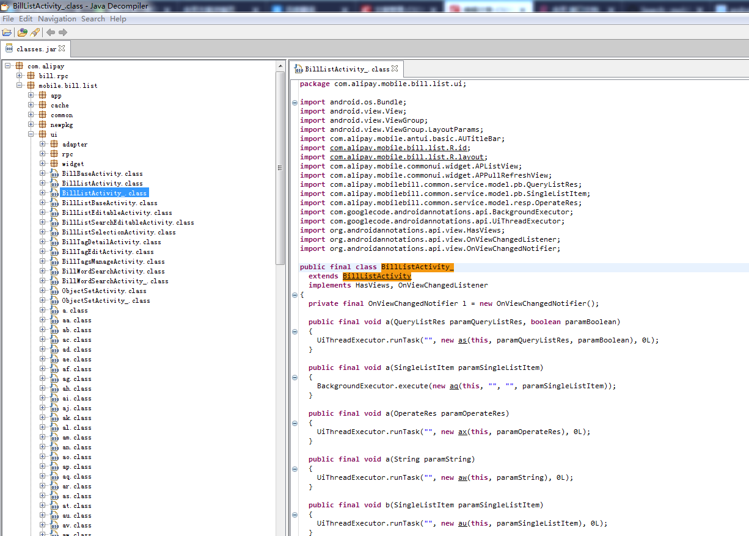Click the class file icon of an.class

click(x=54, y=447)
